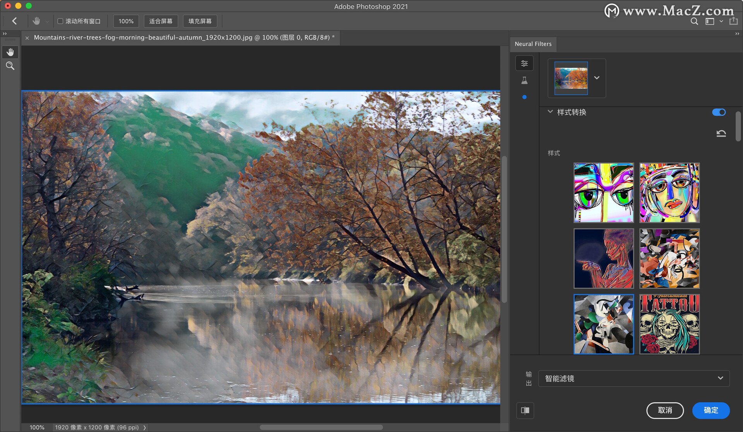Click the 填充屏幕 fill screen button

[x=200, y=21]
